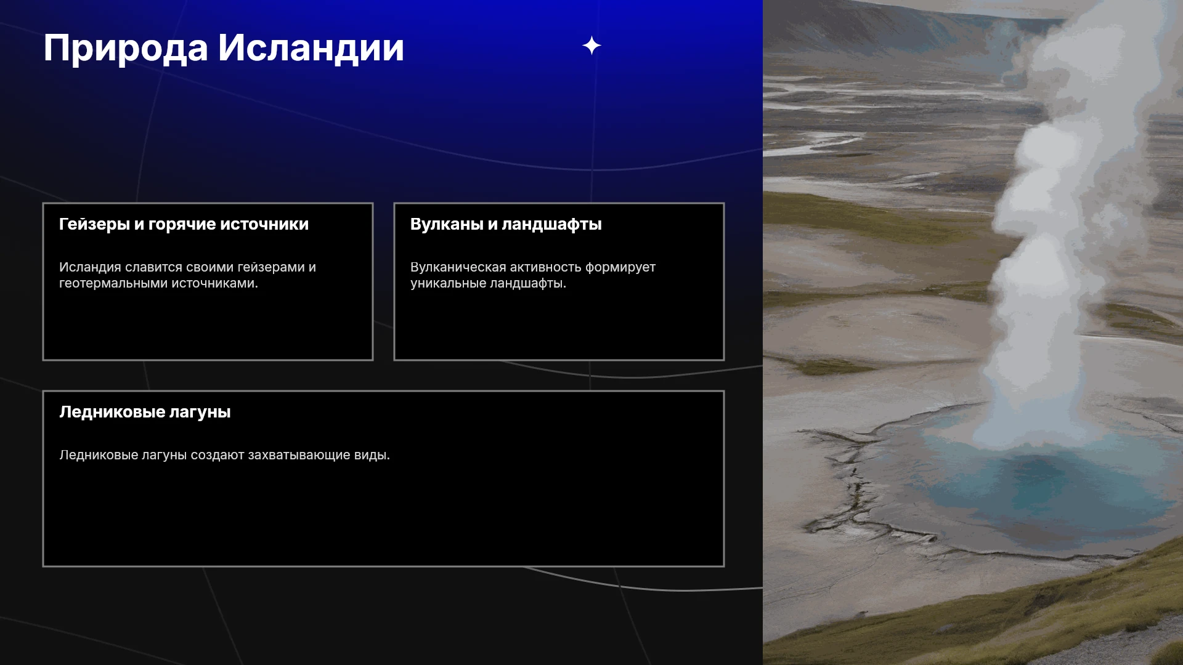Click the 'Гейзеры и горячие источники' heading

[184, 224]
